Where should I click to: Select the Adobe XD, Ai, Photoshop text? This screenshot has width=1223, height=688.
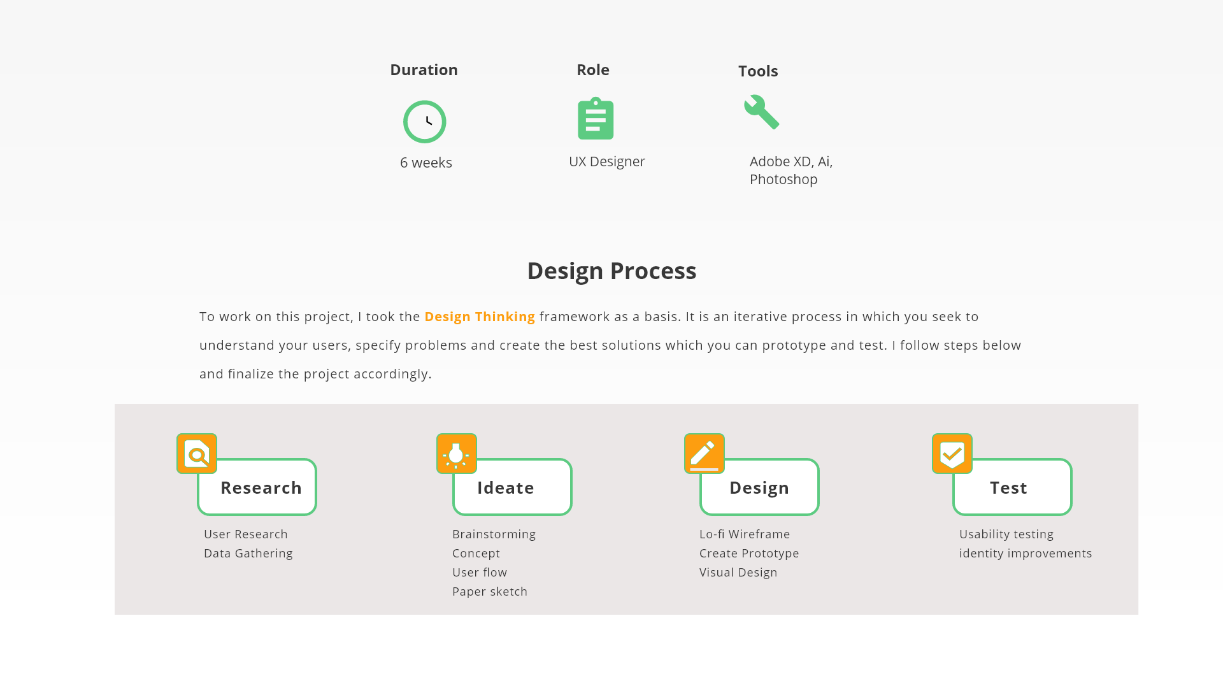791,170
